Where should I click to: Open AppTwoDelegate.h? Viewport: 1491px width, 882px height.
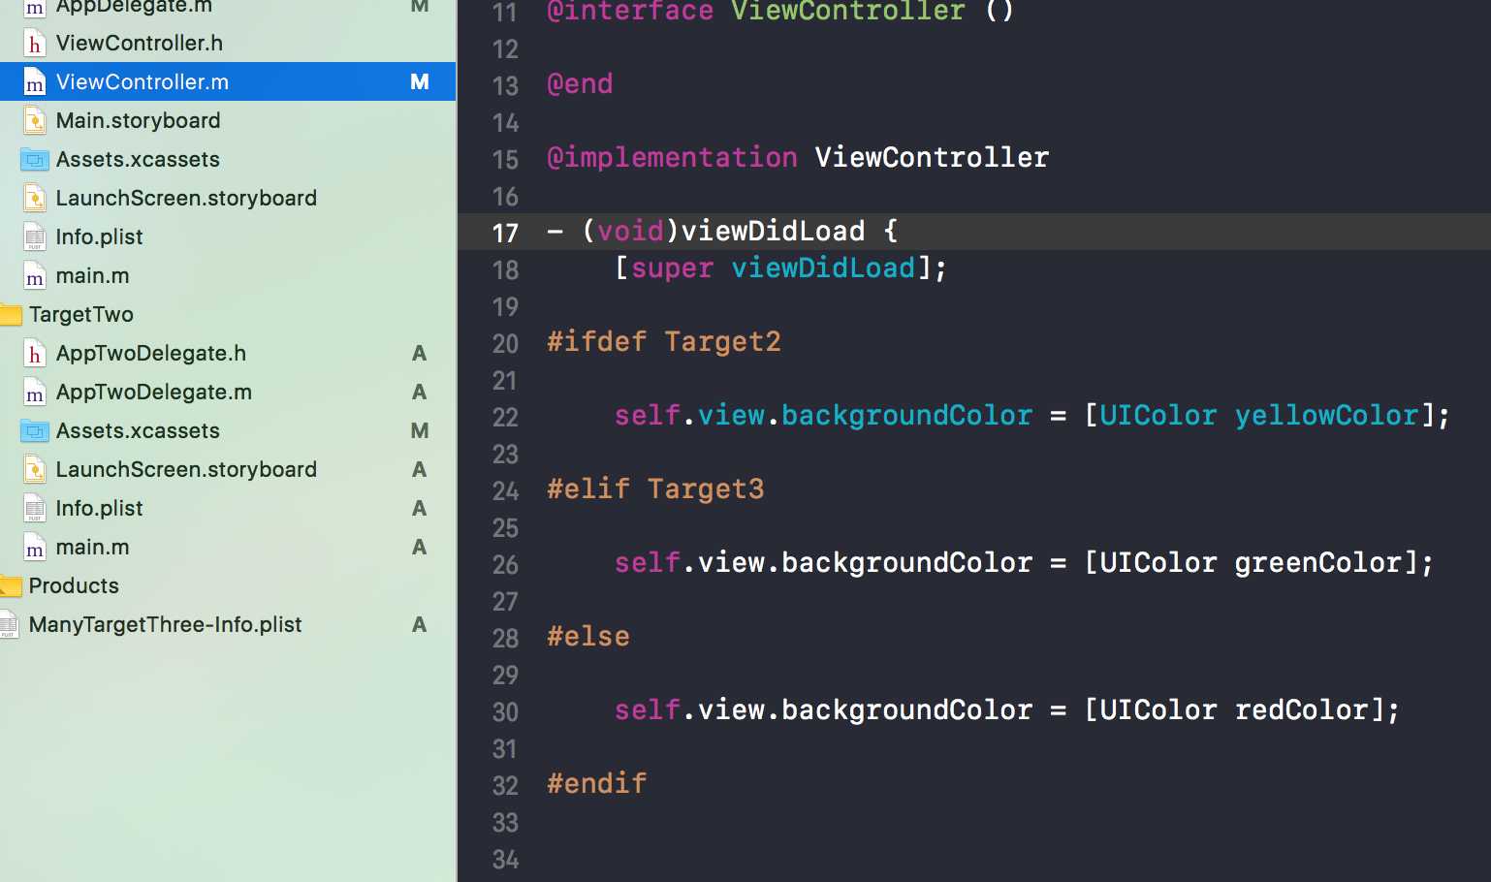pos(151,353)
